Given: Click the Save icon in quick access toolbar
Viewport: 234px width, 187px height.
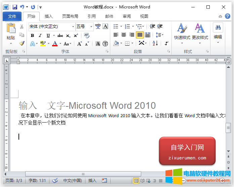Looking at the screenshot, I should coord(14,7).
